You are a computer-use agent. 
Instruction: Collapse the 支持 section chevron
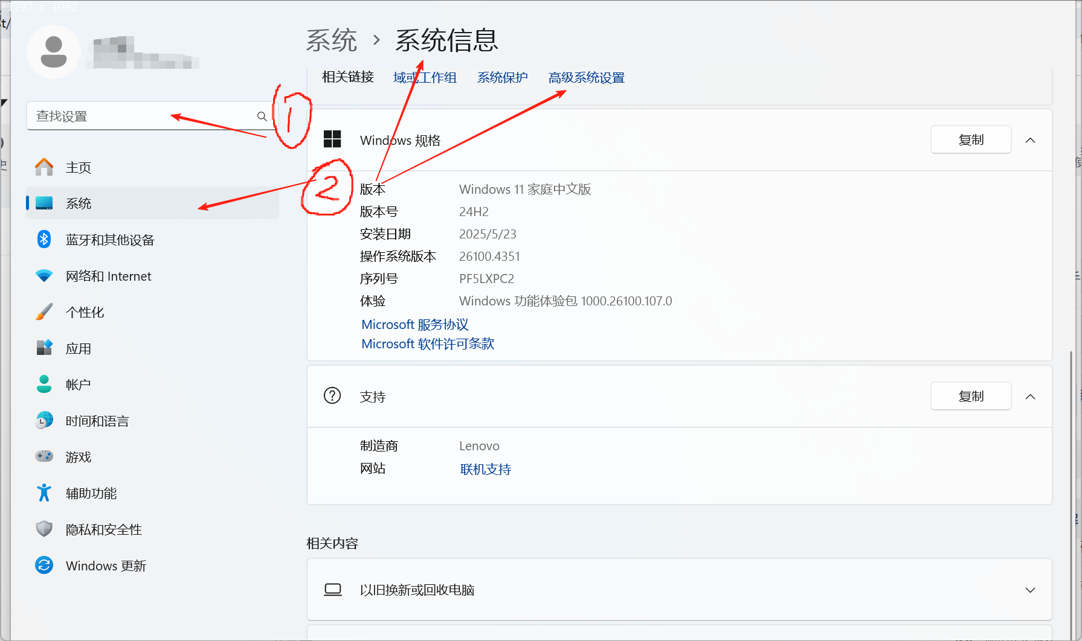click(x=1030, y=397)
